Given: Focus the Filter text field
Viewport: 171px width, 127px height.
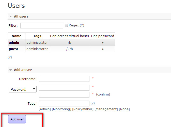Looking at the screenshot, I should (42, 25).
